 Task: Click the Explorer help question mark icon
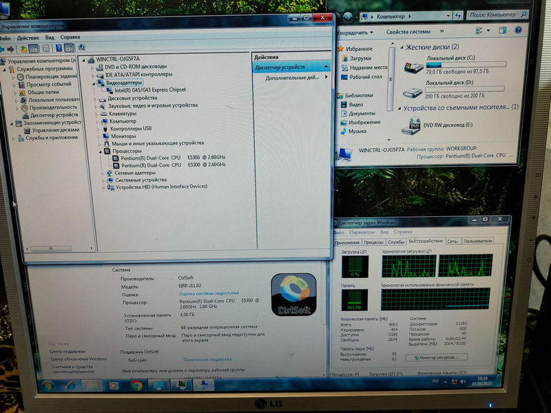[x=518, y=30]
